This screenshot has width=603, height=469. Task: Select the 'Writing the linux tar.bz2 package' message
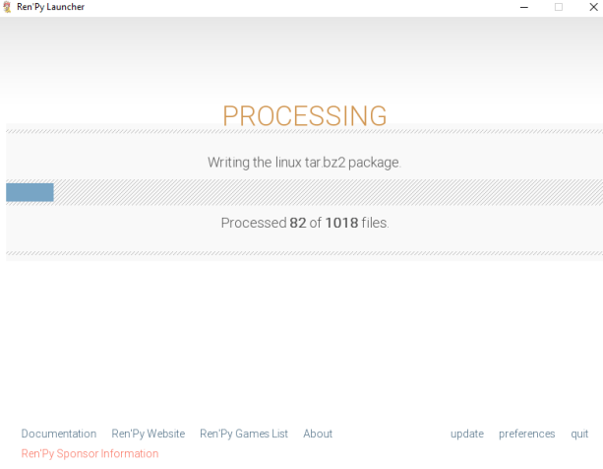[x=304, y=163]
